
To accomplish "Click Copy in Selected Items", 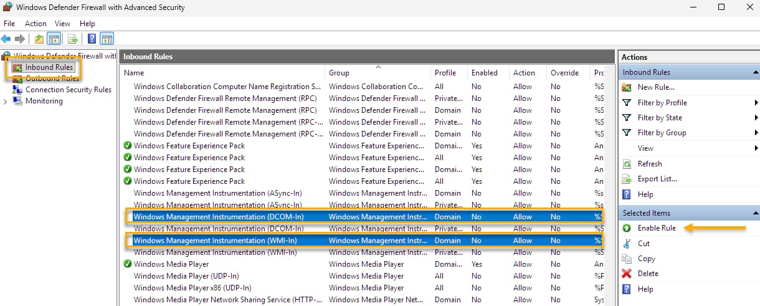I will (647, 259).
